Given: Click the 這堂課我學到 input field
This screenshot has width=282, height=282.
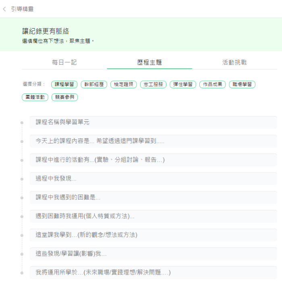Looking at the screenshot, I should [x=153, y=235].
